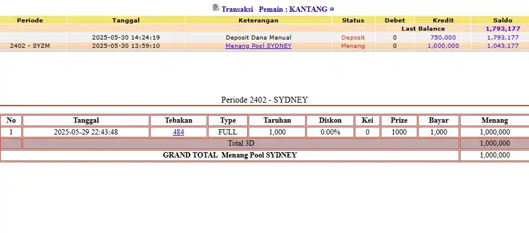Screen dimensions: 529x233
Task: Click the Tebakan header in bet table
Action: pyautogui.click(x=178, y=120)
